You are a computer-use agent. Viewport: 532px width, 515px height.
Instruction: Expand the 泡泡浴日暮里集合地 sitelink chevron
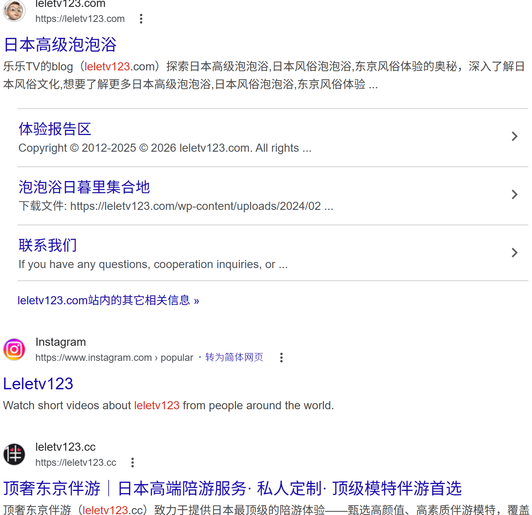coord(514,194)
